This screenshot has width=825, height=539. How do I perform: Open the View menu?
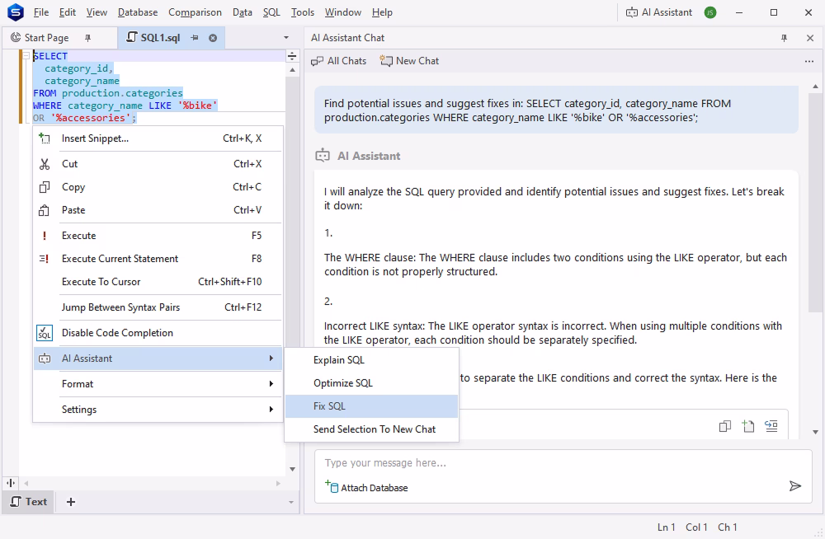pos(97,12)
